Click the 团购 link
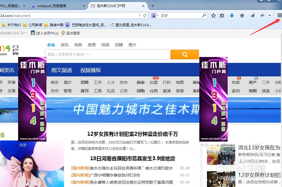 (141, 91)
